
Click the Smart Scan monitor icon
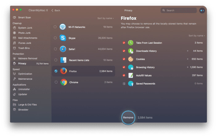click(14, 18)
